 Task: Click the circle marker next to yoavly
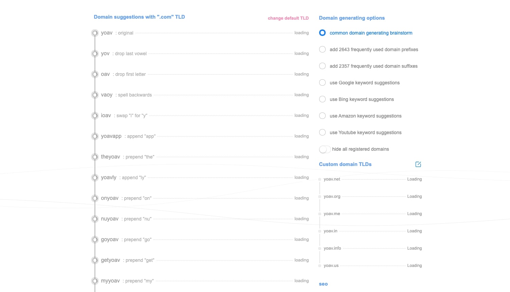point(95,178)
